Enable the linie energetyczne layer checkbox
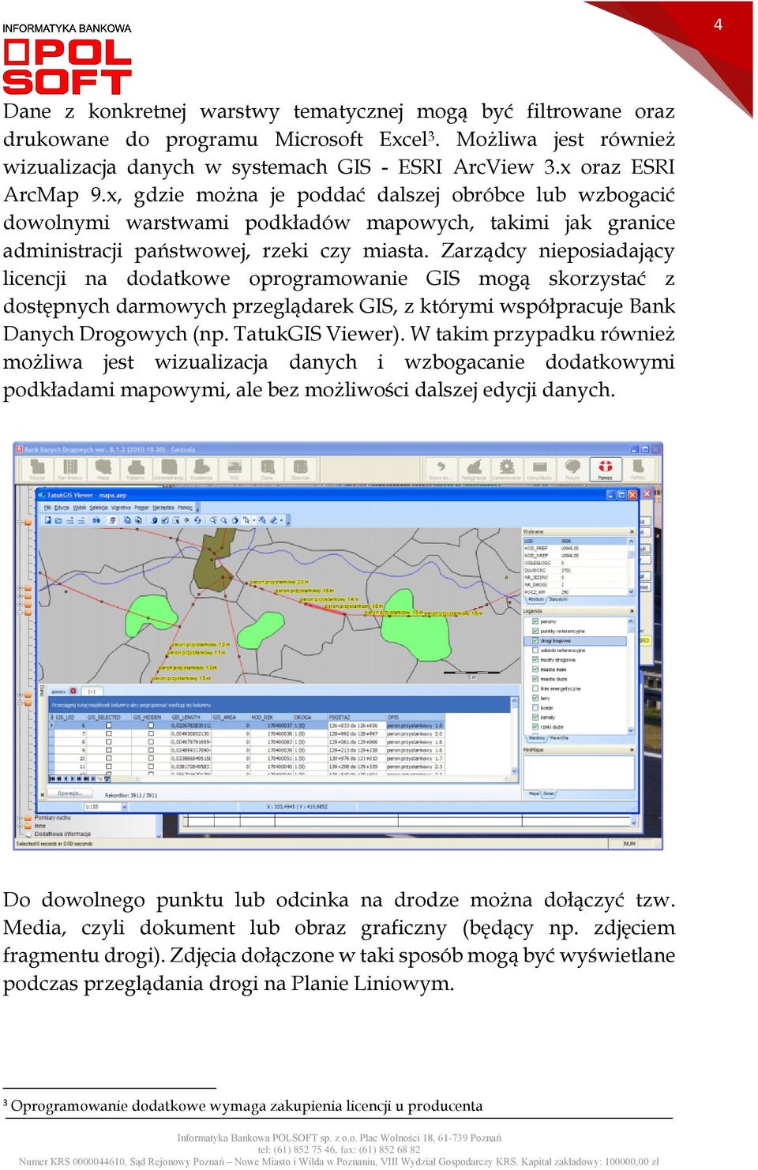Screen dimensions: 758x1170 [x=535, y=688]
